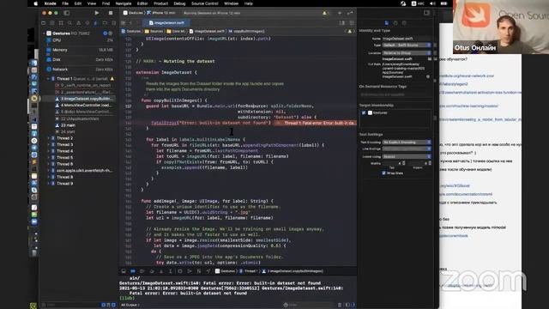Click the tab Widths stepper
The image size is (549, 309).
click(x=404, y=163)
